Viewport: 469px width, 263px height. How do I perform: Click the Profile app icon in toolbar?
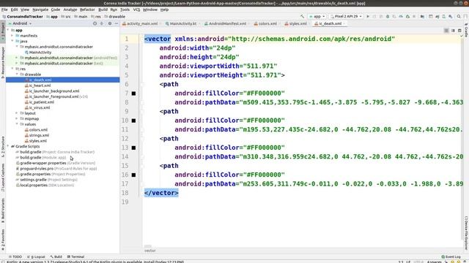pos(401,16)
